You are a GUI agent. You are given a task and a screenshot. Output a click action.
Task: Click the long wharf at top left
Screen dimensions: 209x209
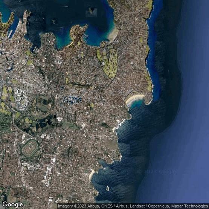10,34
